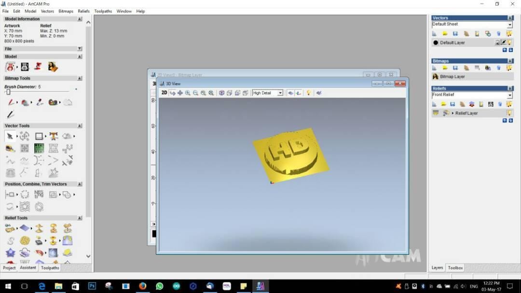521x293 pixels.
Task: Click the Brush Diameter slider handle
Action: pyautogui.click(x=8, y=92)
